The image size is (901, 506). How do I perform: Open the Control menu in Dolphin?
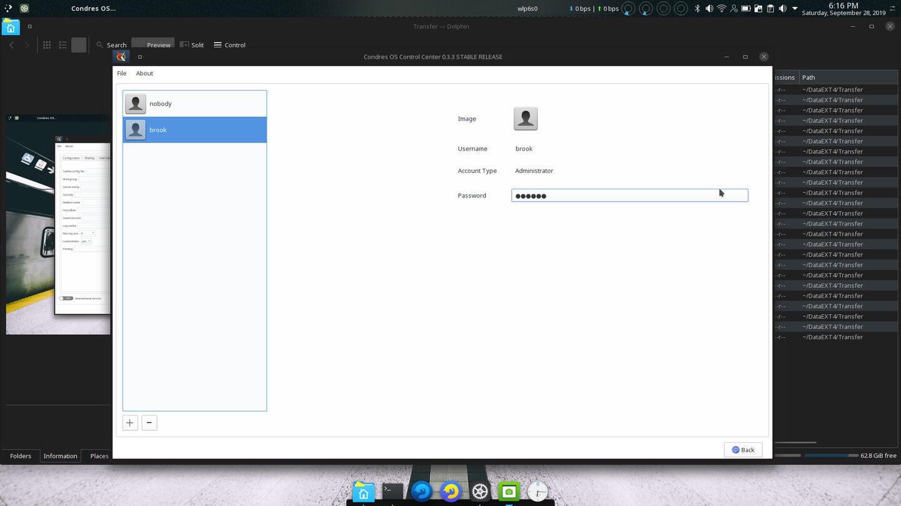[x=230, y=45]
